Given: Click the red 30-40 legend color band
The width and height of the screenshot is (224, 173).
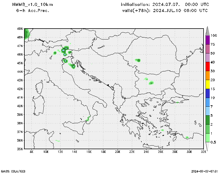Looking at the screenshot, I should (207, 67).
